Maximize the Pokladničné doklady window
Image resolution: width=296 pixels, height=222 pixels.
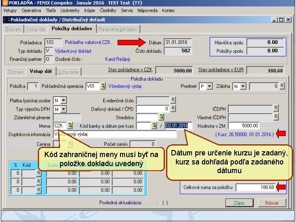[x=281, y=20]
